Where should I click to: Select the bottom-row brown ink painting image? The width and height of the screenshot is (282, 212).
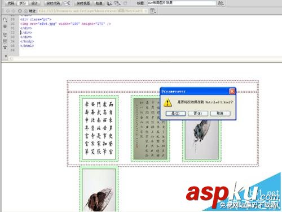pyautogui.click(x=99, y=191)
